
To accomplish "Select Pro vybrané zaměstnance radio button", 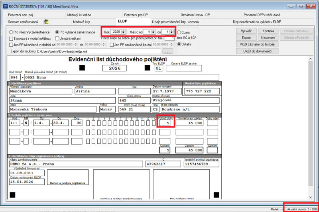I will coord(57,32).
